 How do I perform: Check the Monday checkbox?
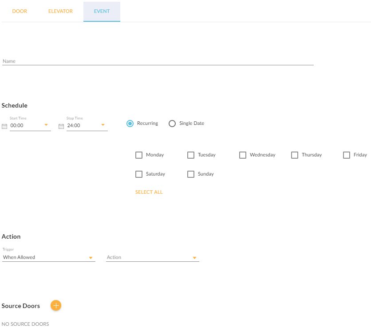point(139,155)
